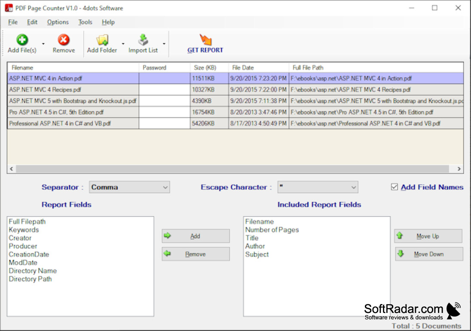Click the Remove button text between field lists
Image resolution: width=471 pixels, height=331 pixels.
195,254
